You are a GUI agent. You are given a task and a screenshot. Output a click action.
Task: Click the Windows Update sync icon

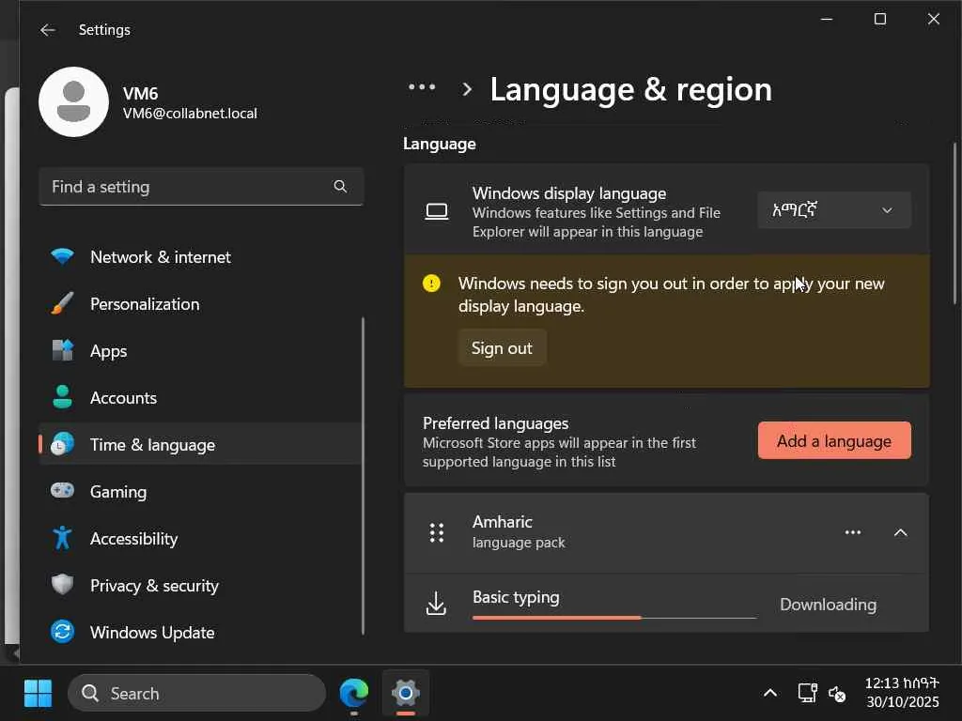[63, 632]
